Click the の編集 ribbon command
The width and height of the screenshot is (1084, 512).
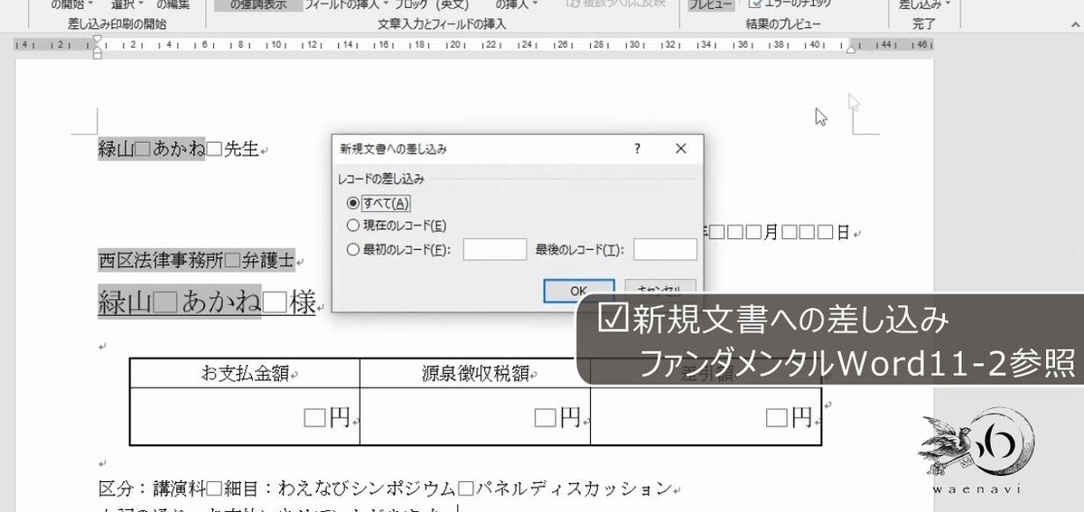pos(173,5)
